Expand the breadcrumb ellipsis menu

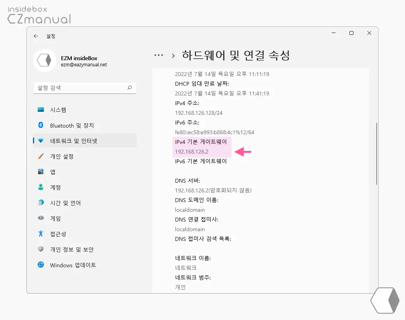[x=159, y=55]
